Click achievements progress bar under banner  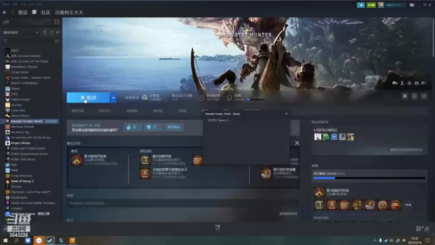click(x=255, y=100)
